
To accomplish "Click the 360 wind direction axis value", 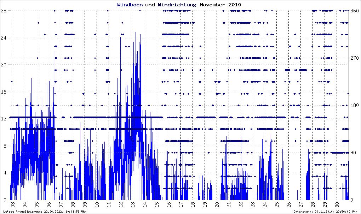I will coord(355,11).
